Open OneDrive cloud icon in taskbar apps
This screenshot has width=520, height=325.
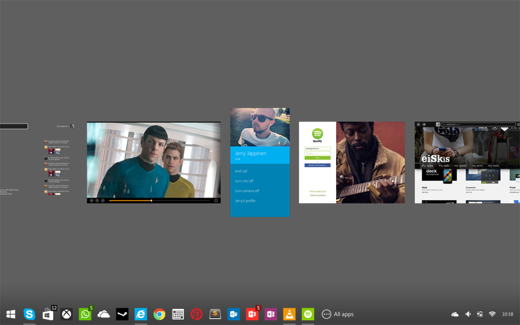point(104,314)
